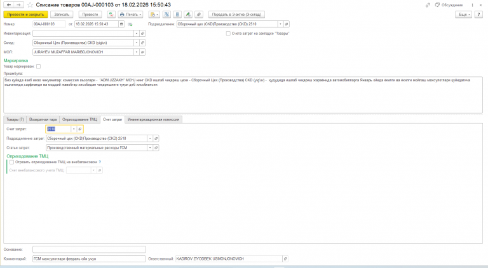The image size is (488, 268).
Task: Click Счет затрат field showing 2510
Action: pos(58,129)
